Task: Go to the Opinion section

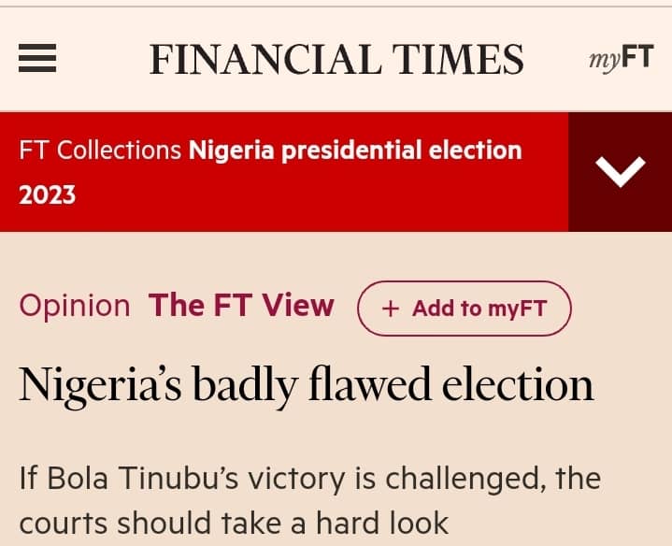Action: coord(75,306)
